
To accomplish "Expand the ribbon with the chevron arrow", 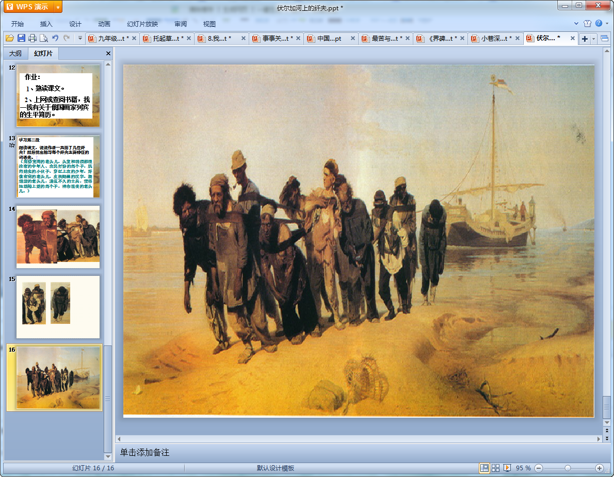I will 576,24.
